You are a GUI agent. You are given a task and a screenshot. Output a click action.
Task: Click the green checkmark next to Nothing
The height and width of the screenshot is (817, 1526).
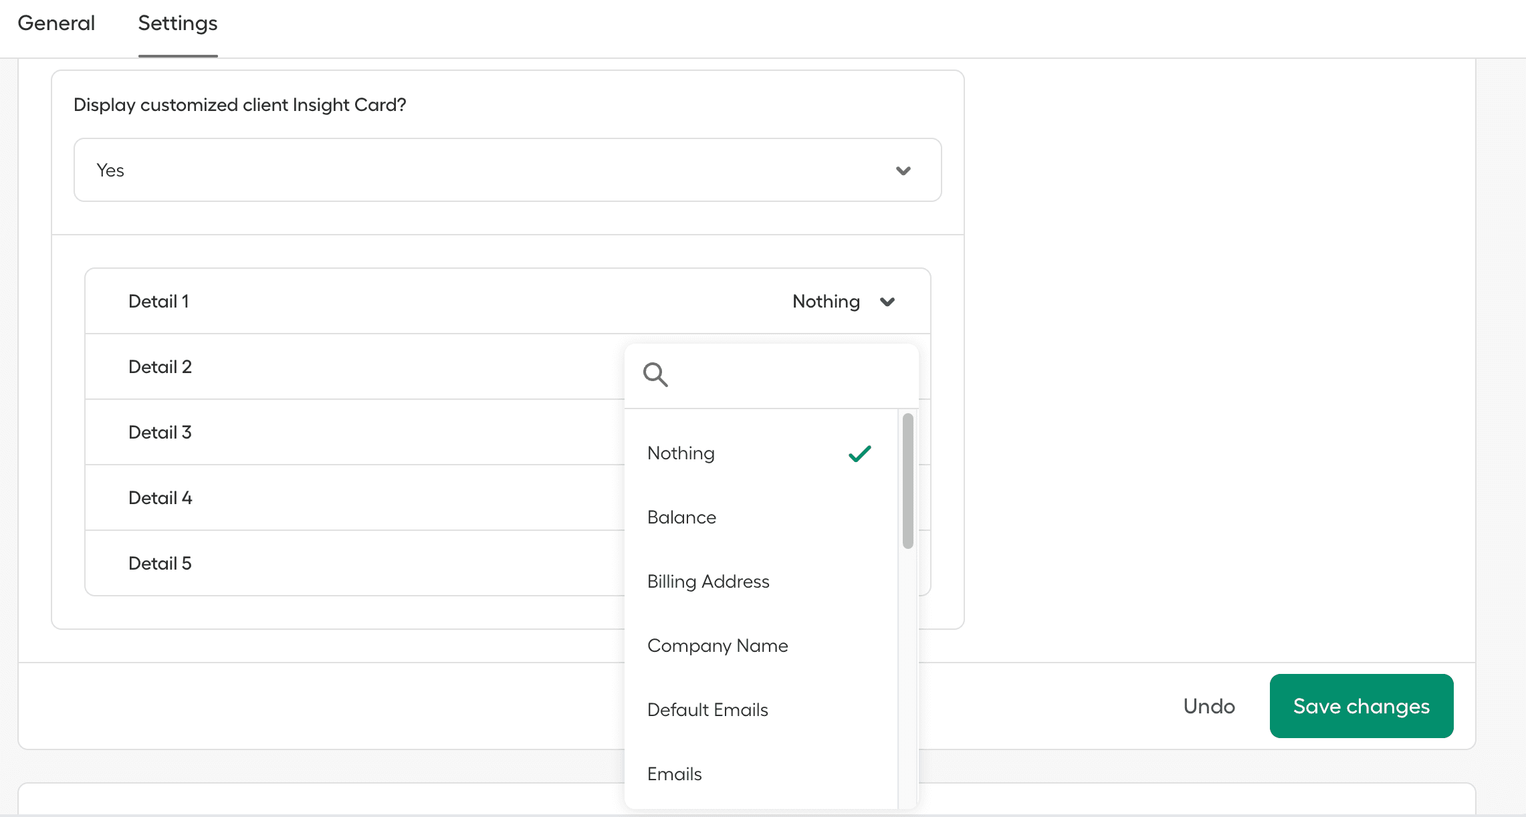tap(859, 454)
